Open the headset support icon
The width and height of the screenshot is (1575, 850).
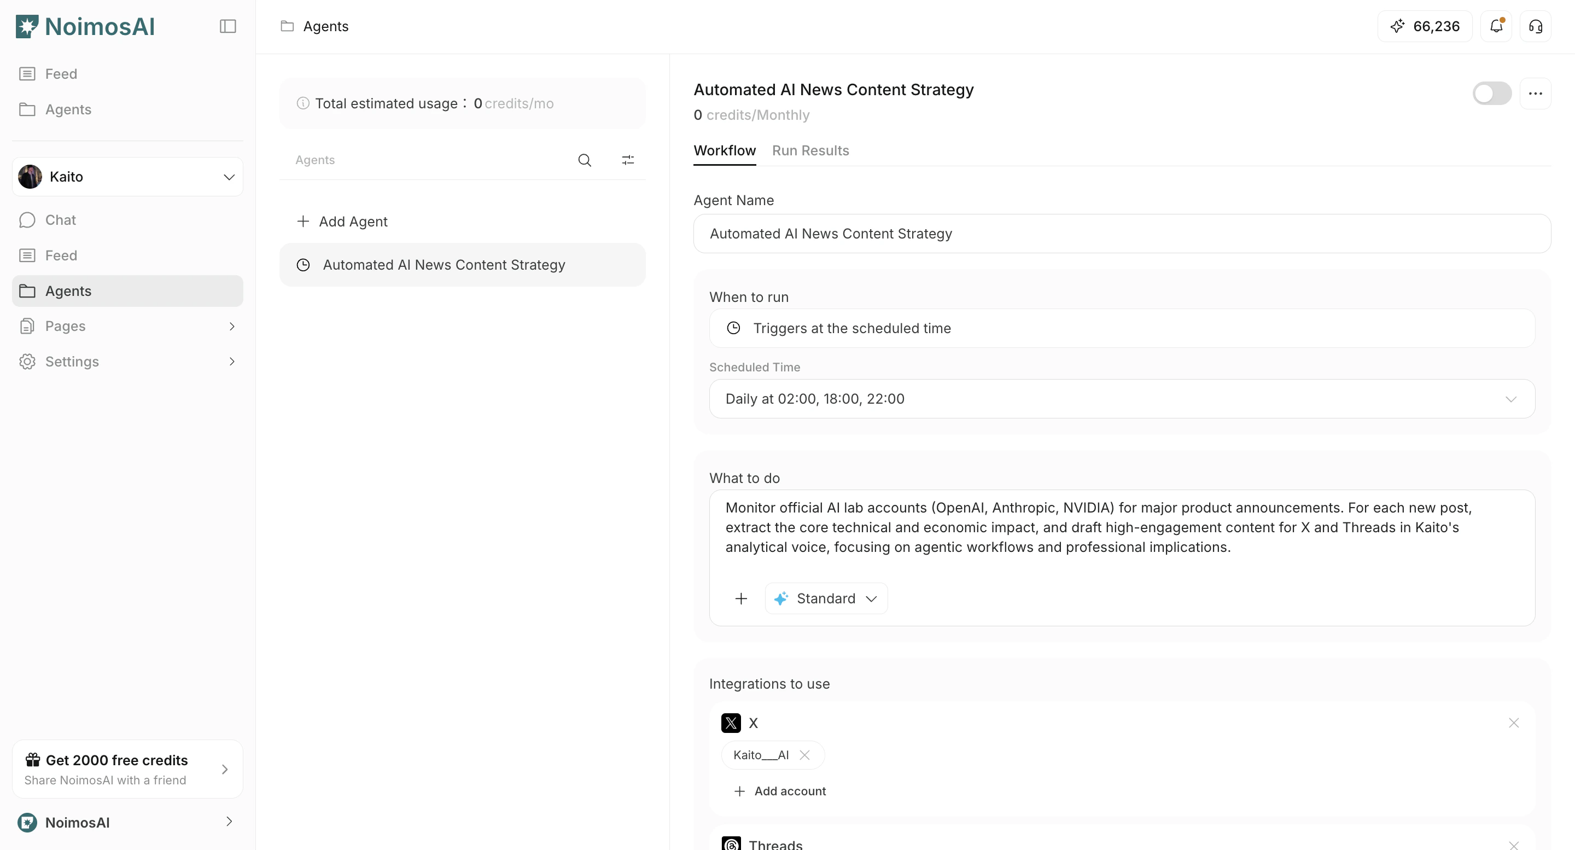pyautogui.click(x=1535, y=26)
